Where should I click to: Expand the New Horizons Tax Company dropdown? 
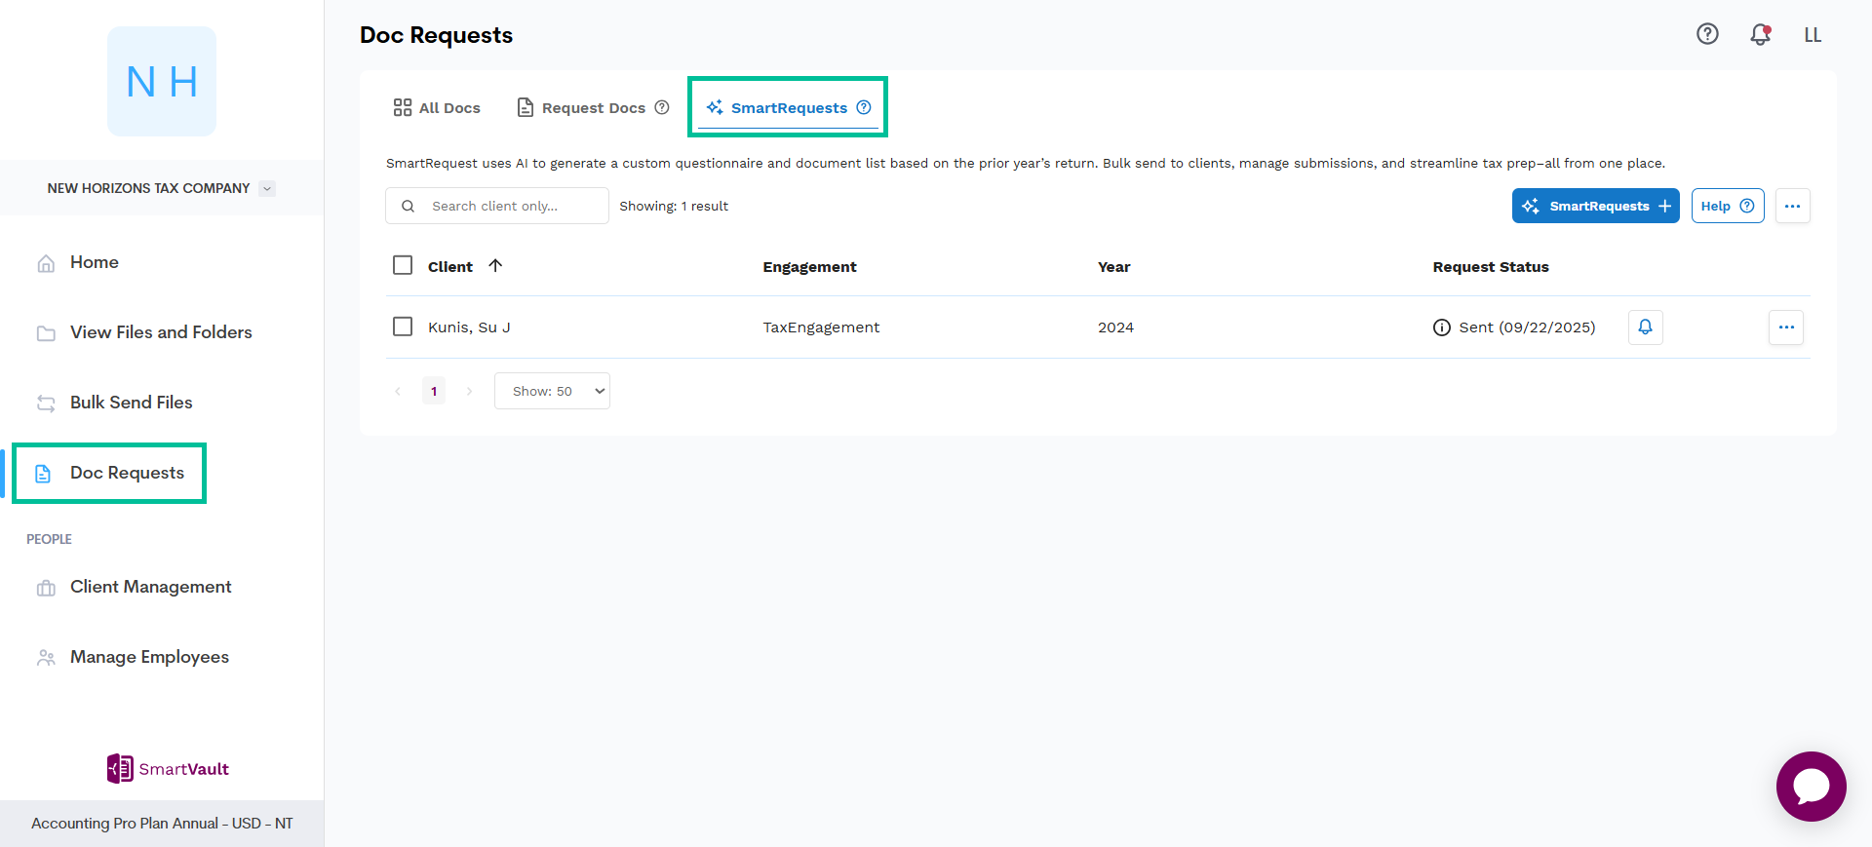pos(267,188)
